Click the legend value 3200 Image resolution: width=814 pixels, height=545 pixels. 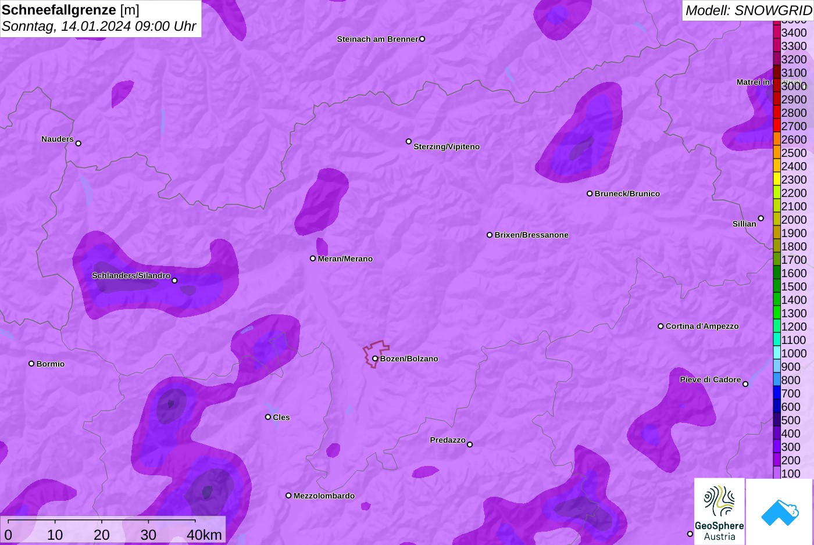pyautogui.click(x=794, y=59)
